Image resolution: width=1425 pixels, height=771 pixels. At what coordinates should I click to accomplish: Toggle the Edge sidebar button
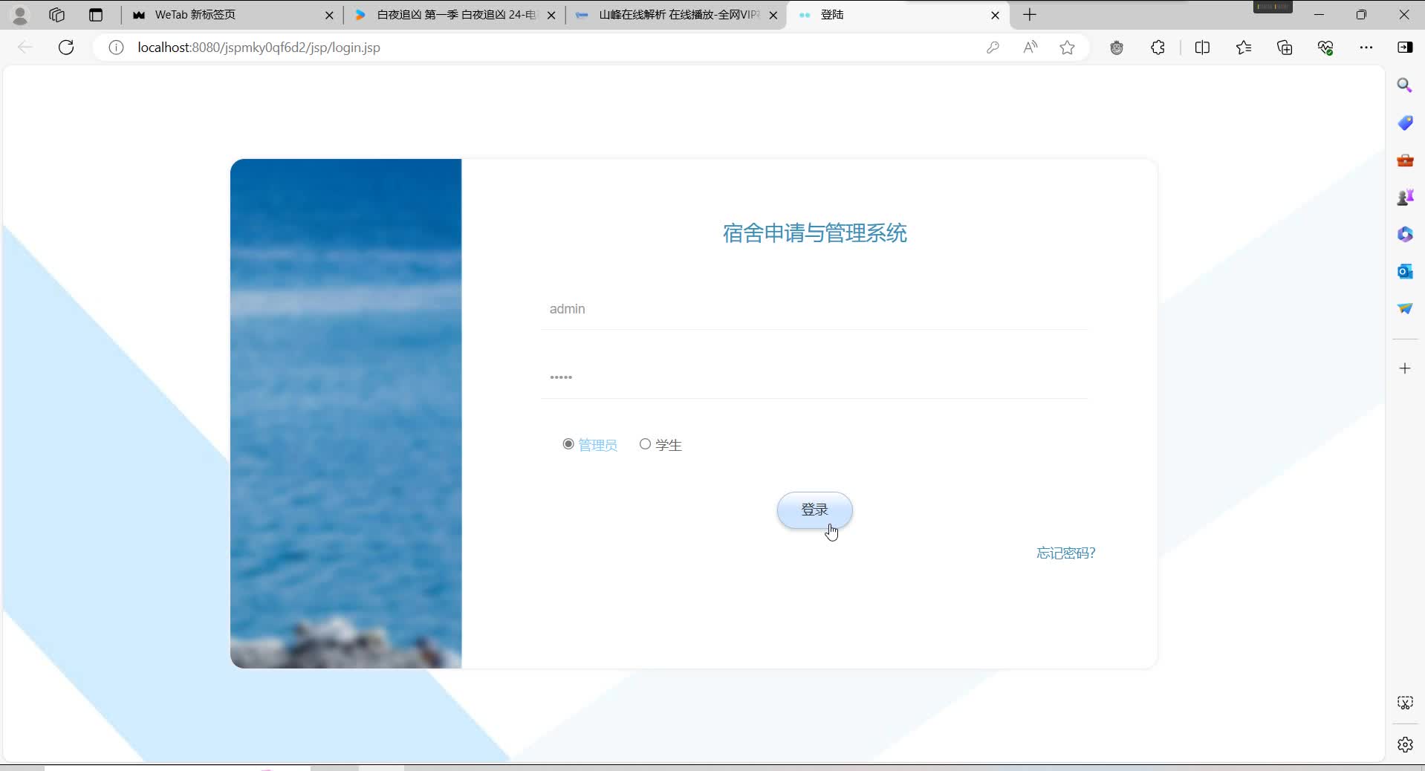tap(1405, 48)
